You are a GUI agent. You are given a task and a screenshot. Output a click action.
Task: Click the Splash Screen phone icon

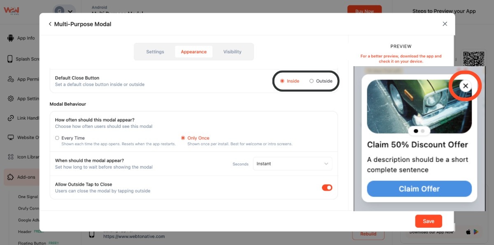[x=10, y=59]
